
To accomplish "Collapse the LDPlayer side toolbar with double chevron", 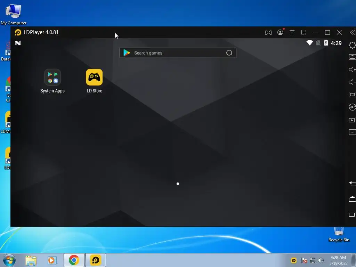I will click(353, 32).
